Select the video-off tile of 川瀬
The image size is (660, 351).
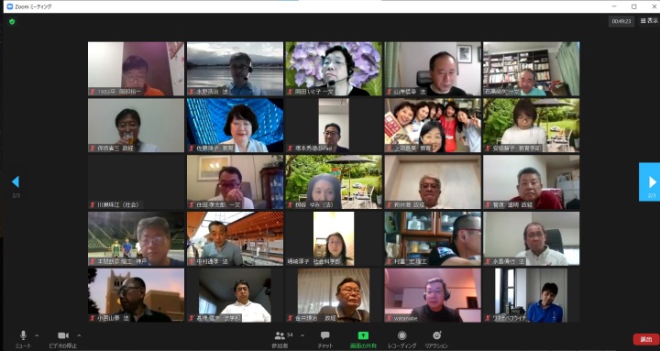coord(136,181)
